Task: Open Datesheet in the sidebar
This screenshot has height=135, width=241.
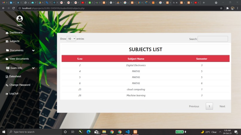Action: [15, 76]
